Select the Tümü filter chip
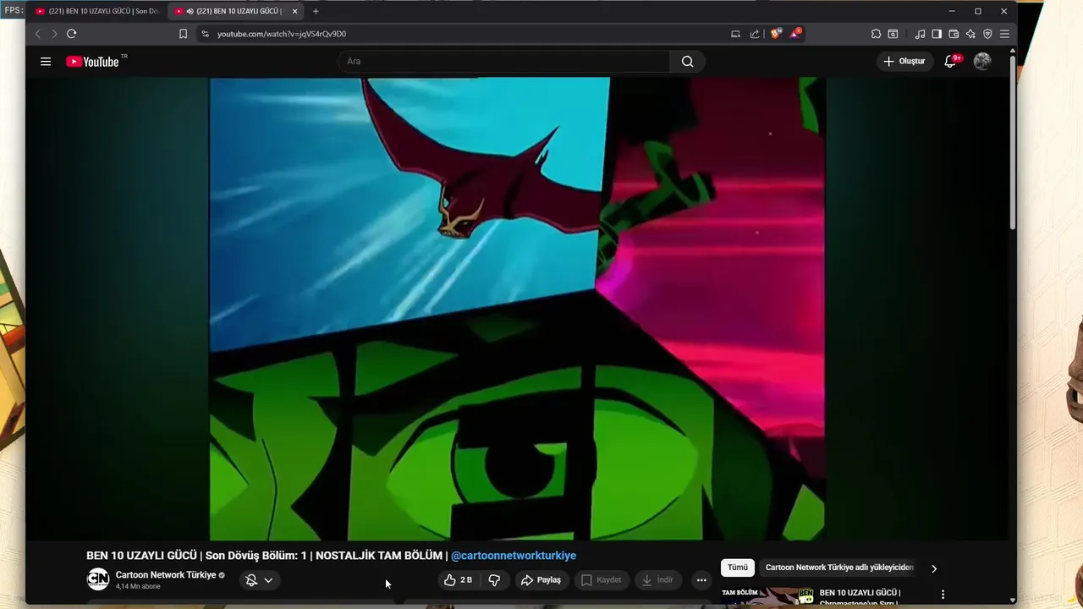 pos(738,568)
